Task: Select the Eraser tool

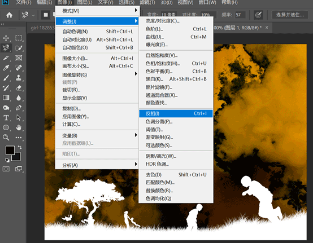Action: click(x=19, y=87)
